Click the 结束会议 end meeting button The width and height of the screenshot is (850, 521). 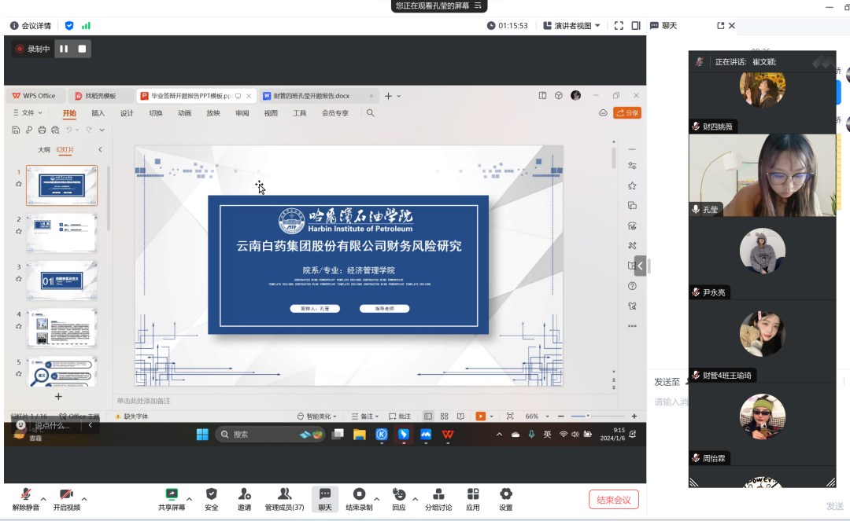tap(613, 500)
